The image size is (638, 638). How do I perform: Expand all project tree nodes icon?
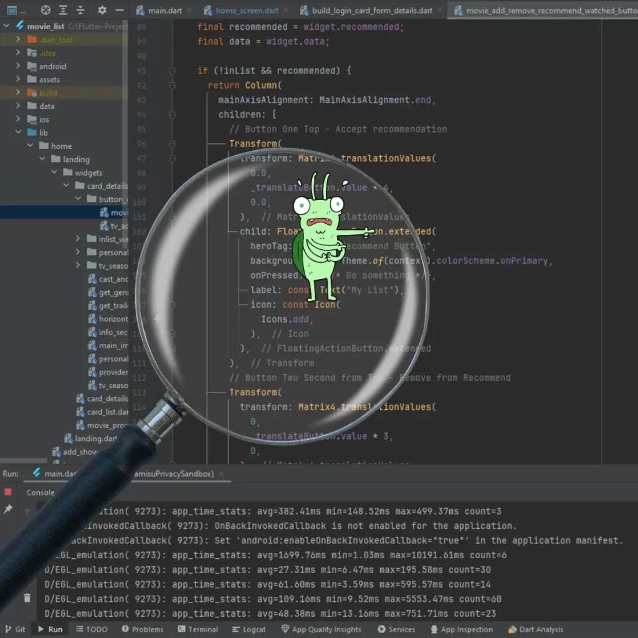point(63,10)
